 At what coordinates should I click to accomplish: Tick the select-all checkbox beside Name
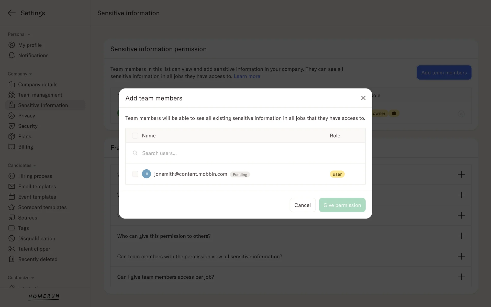[x=135, y=136]
